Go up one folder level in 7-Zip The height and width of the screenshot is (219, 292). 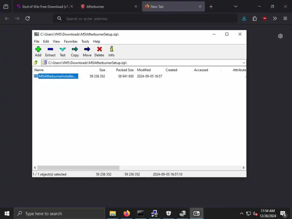point(36,62)
